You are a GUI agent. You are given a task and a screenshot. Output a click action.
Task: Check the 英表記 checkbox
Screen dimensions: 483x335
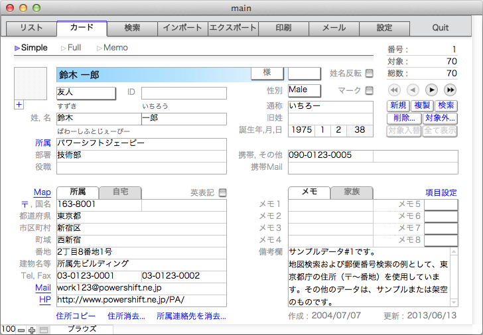(x=222, y=193)
